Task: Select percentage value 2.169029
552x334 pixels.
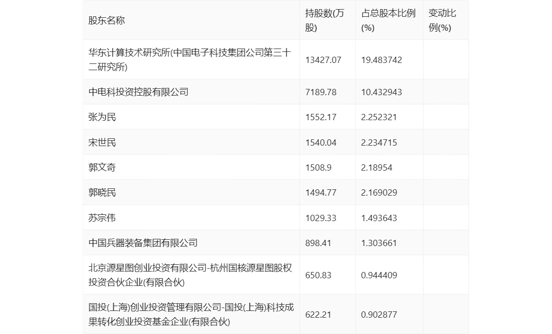Action: [379, 193]
